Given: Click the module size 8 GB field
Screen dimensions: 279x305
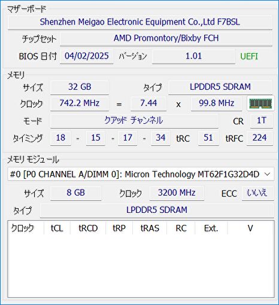Looking at the screenshot, I should point(76,193).
